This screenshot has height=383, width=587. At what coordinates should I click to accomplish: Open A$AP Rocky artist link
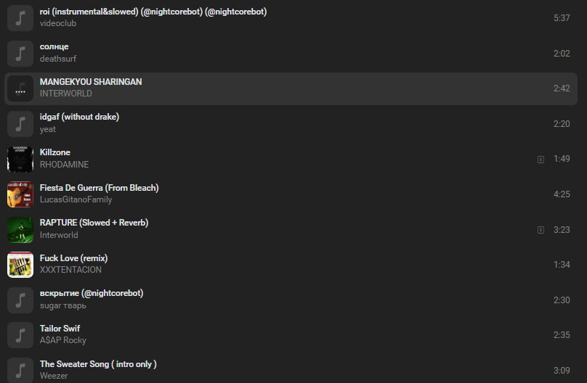pos(63,340)
